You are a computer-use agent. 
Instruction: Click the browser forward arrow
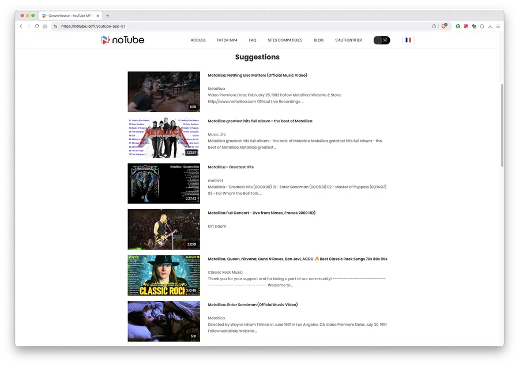[29, 26]
